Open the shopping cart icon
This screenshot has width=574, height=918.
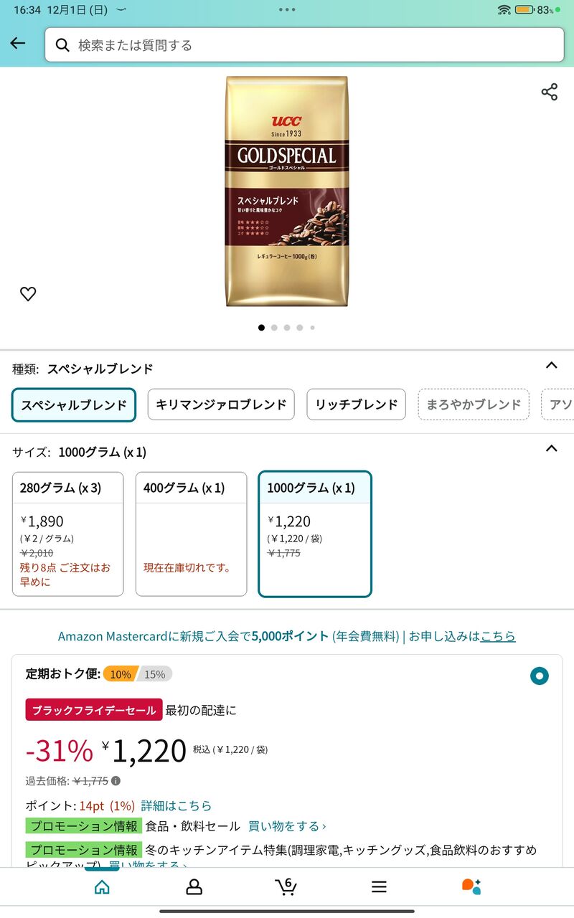click(x=286, y=886)
